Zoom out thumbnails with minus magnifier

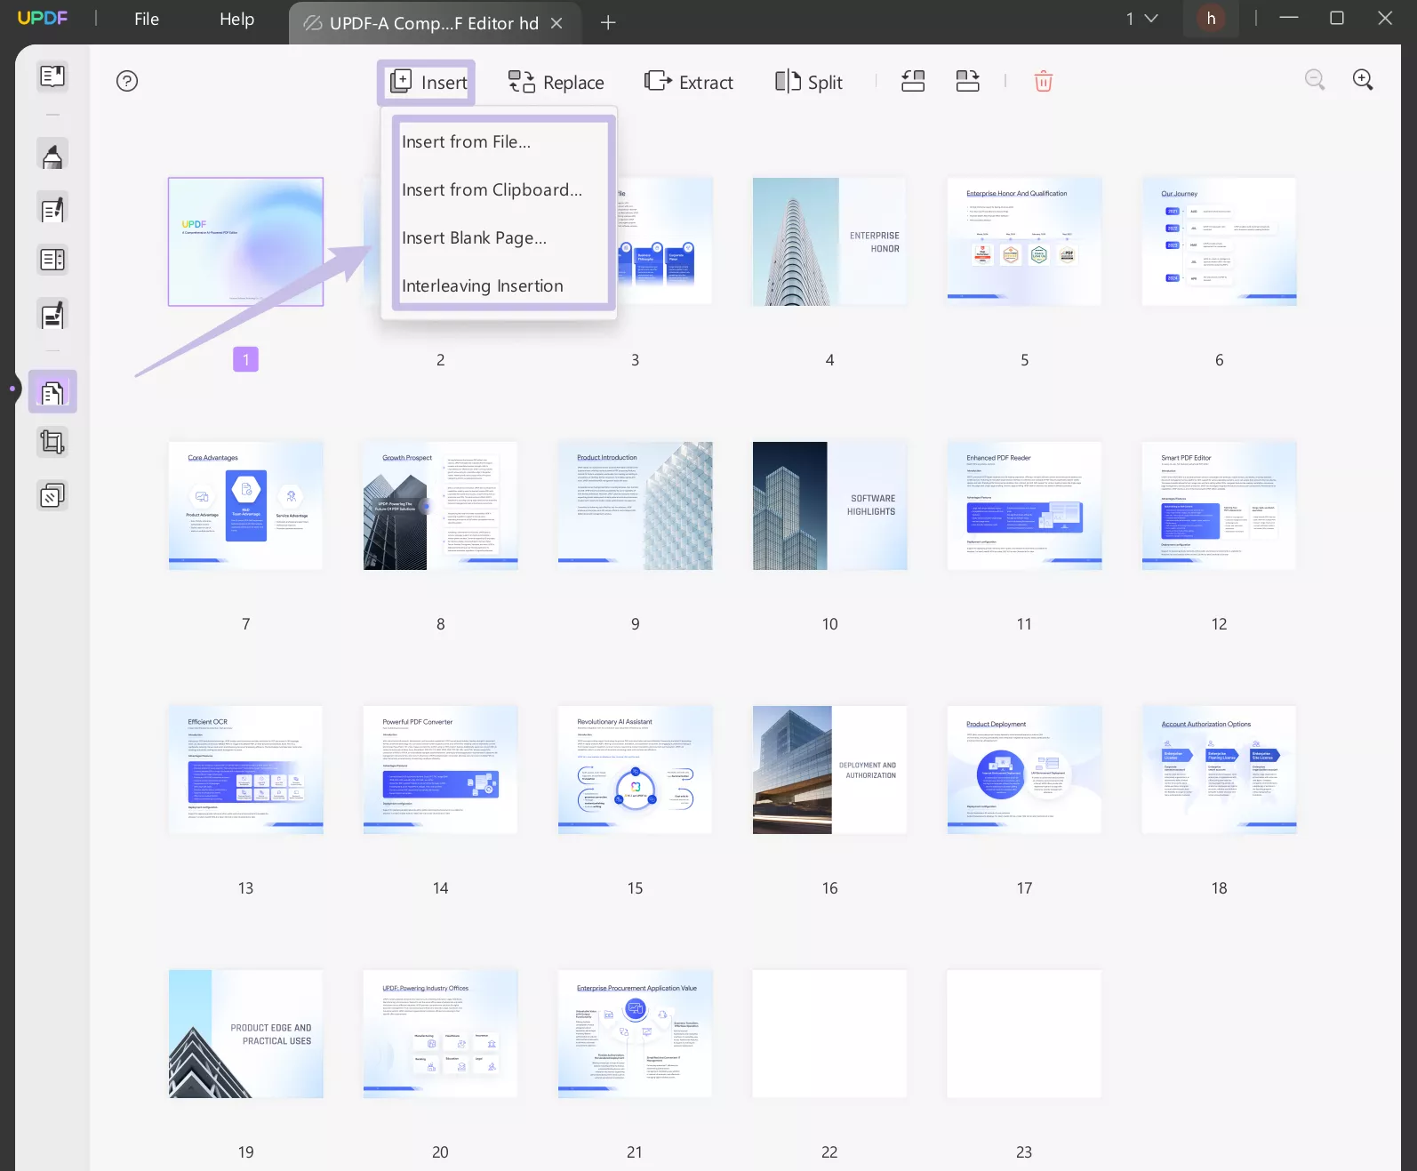coord(1315,79)
